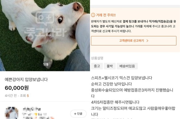Select the 배송비있음 shipping tag
This screenshot has height=119, width=180.
tap(127, 66)
